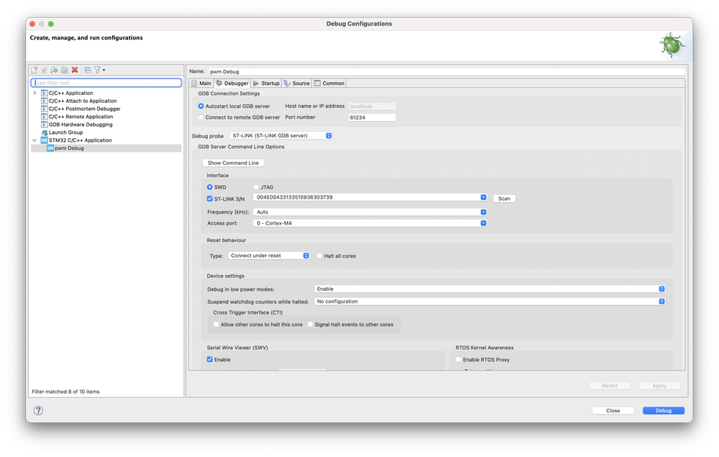This screenshot has width=719, height=457.
Task: Switch to the Startup tab
Action: click(x=266, y=83)
